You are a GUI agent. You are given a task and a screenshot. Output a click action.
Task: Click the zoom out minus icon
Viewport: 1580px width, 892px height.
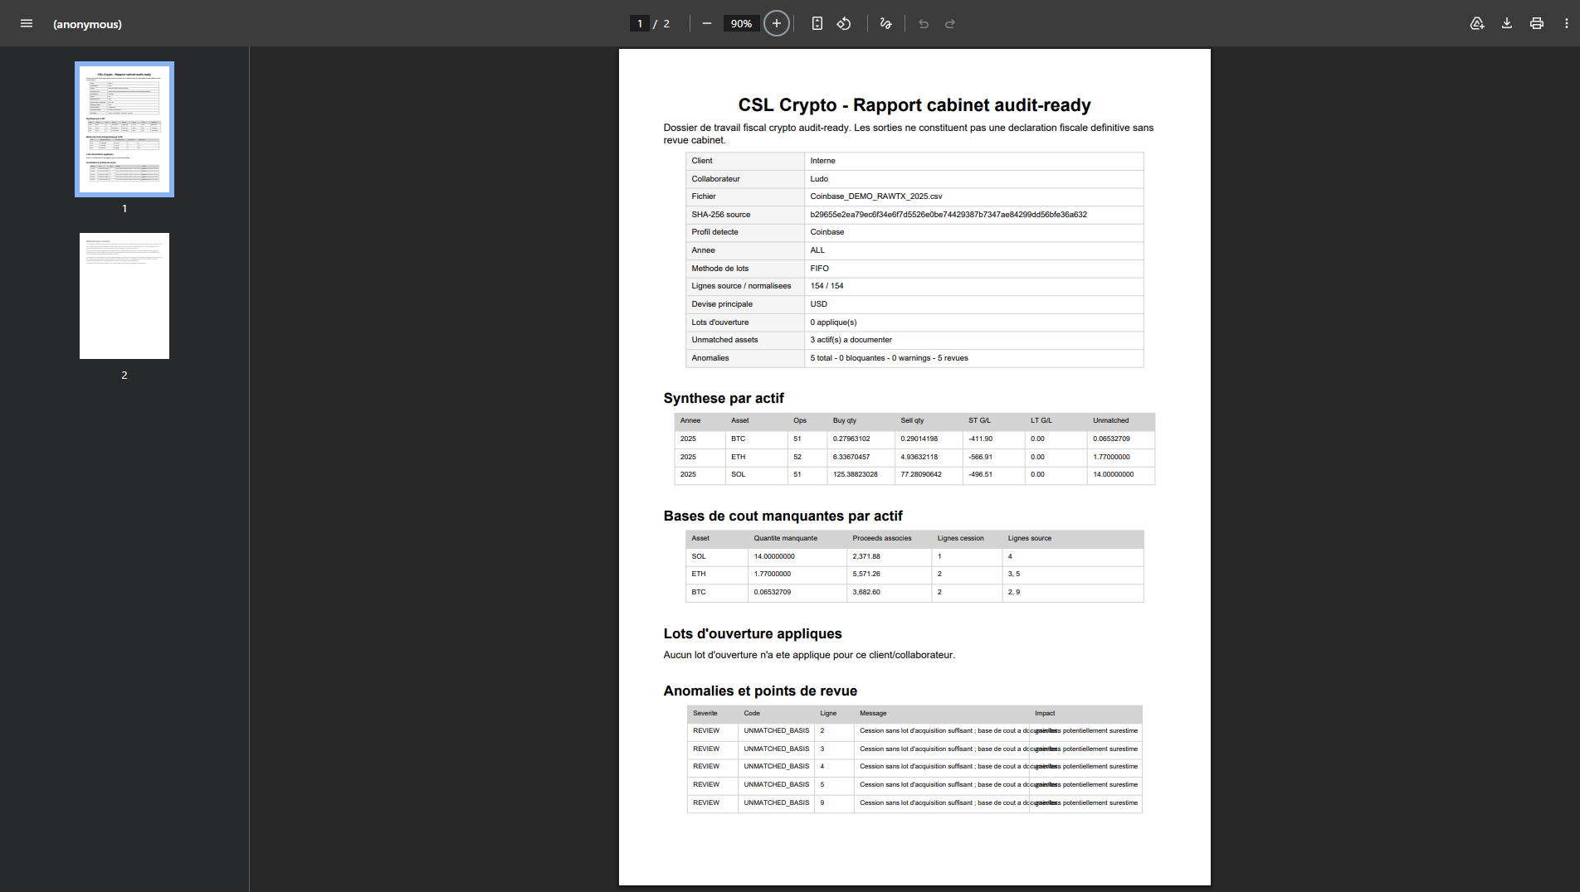(707, 23)
